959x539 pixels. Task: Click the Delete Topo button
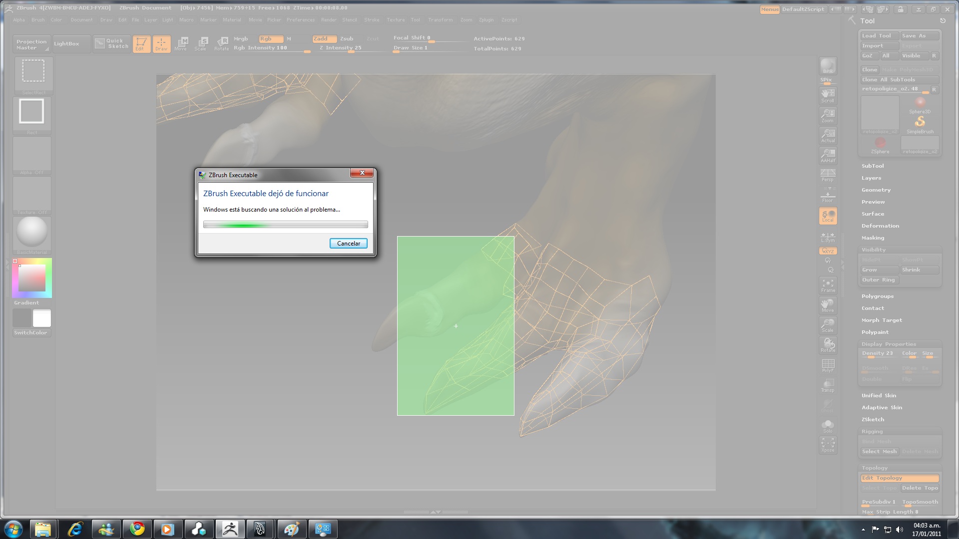tap(920, 488)
